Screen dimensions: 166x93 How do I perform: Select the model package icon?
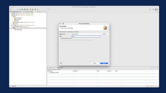coord(15,21)
